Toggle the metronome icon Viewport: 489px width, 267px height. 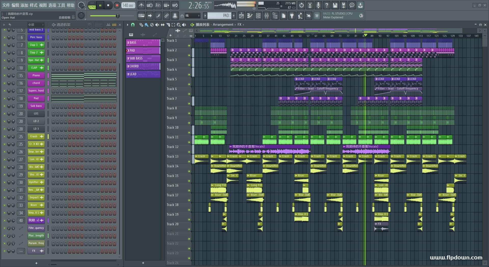coord(141,5)
